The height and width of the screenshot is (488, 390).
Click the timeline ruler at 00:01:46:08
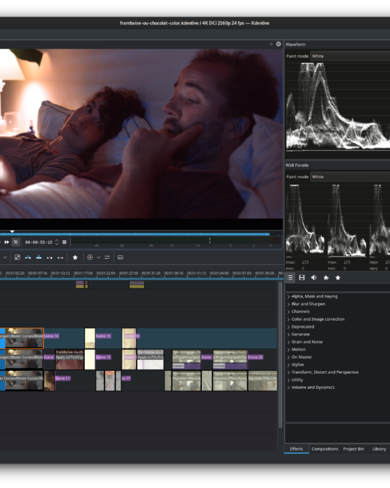click(x=219, y=273)
